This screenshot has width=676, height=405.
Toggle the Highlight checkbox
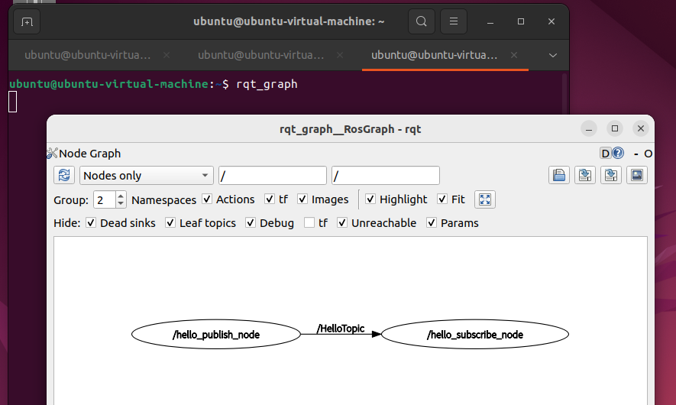(370, 199)
